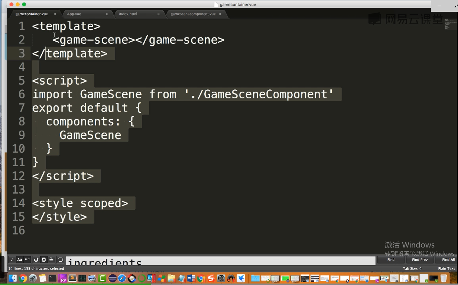This screenshot has width=458, height=285.
Task: Click line number 16 in the gutter
Action: (19, 230)
